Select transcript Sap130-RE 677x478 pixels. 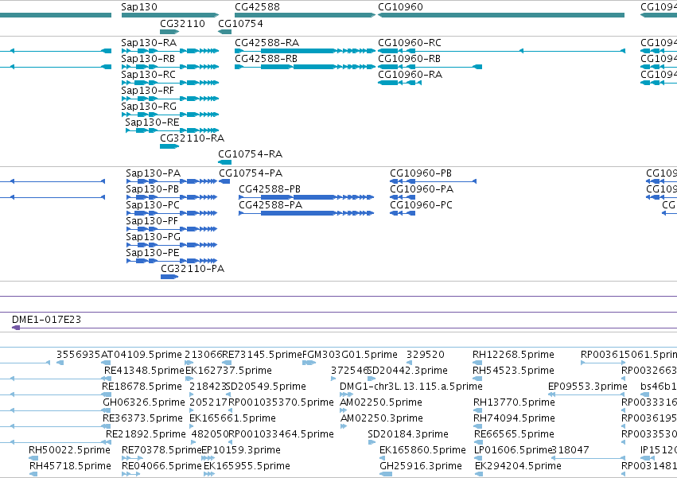(173, 130)
